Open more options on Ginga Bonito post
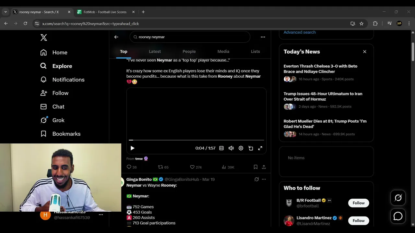 pyautogui.click(x=264, y=179)
